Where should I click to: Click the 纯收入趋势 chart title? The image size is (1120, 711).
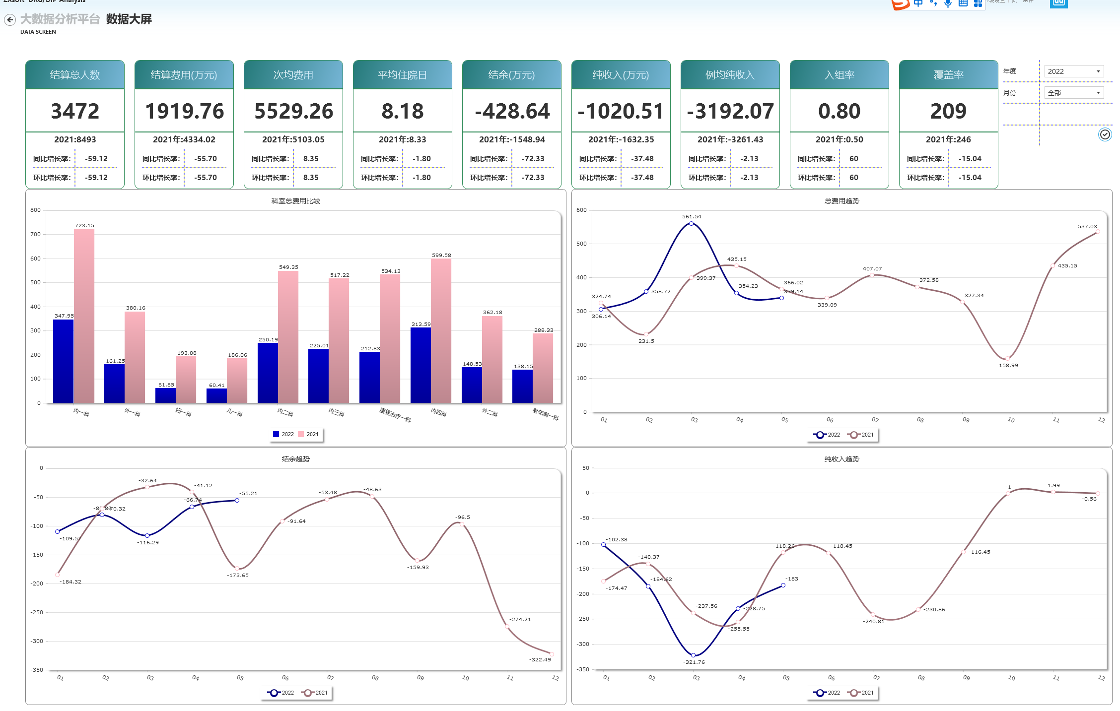click(842, 459)
